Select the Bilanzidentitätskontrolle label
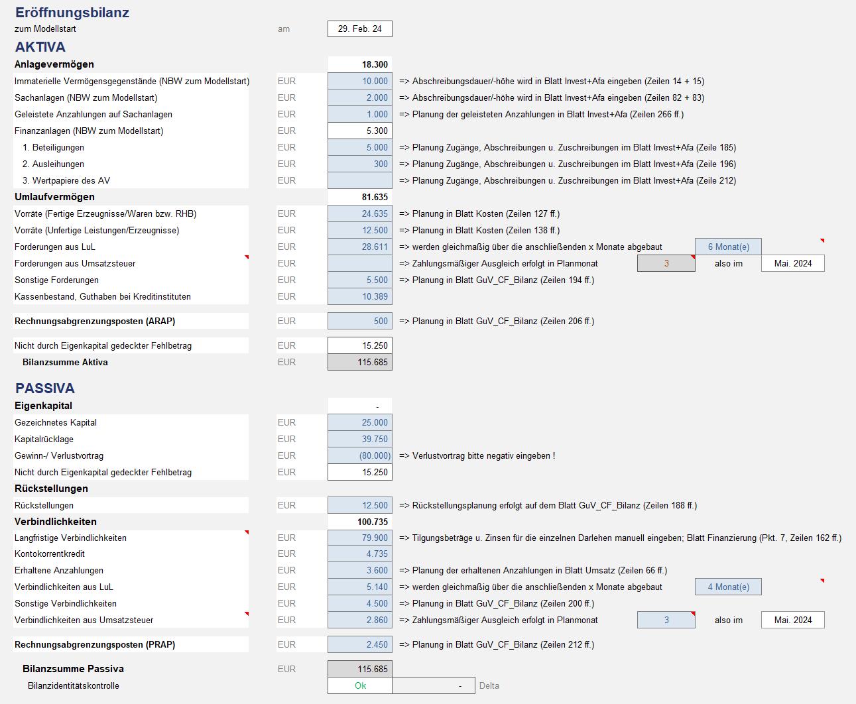This screenshot has height=704, width=856. (74, 685)
